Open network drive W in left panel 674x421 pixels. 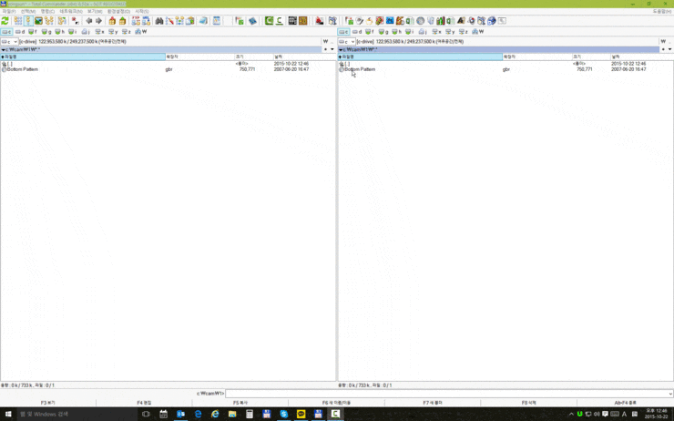140,32
